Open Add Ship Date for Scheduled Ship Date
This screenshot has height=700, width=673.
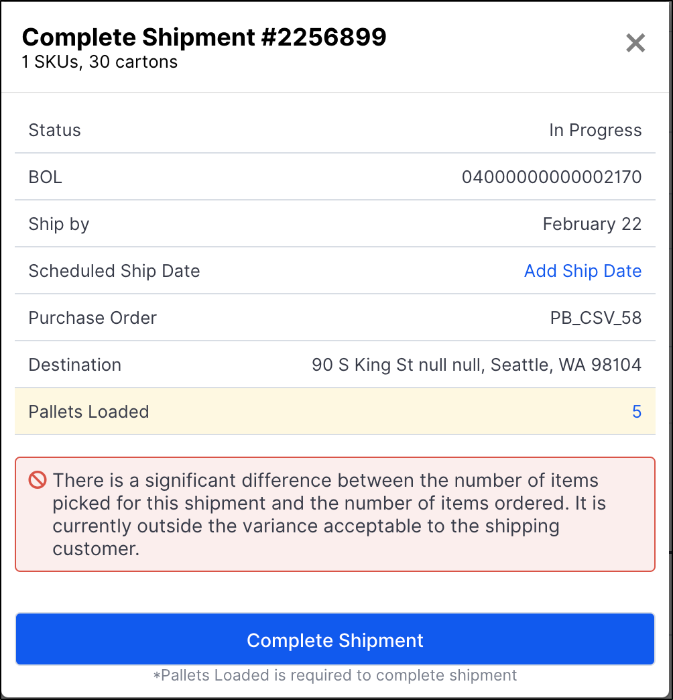coord(582,271)
